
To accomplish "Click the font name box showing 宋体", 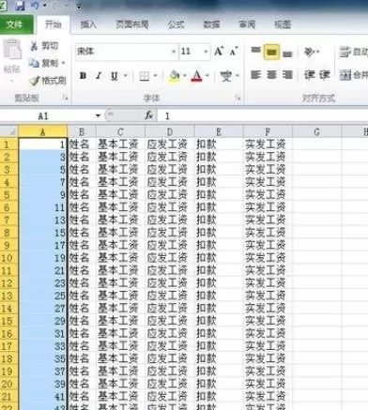I will click(x=123, y=52).
